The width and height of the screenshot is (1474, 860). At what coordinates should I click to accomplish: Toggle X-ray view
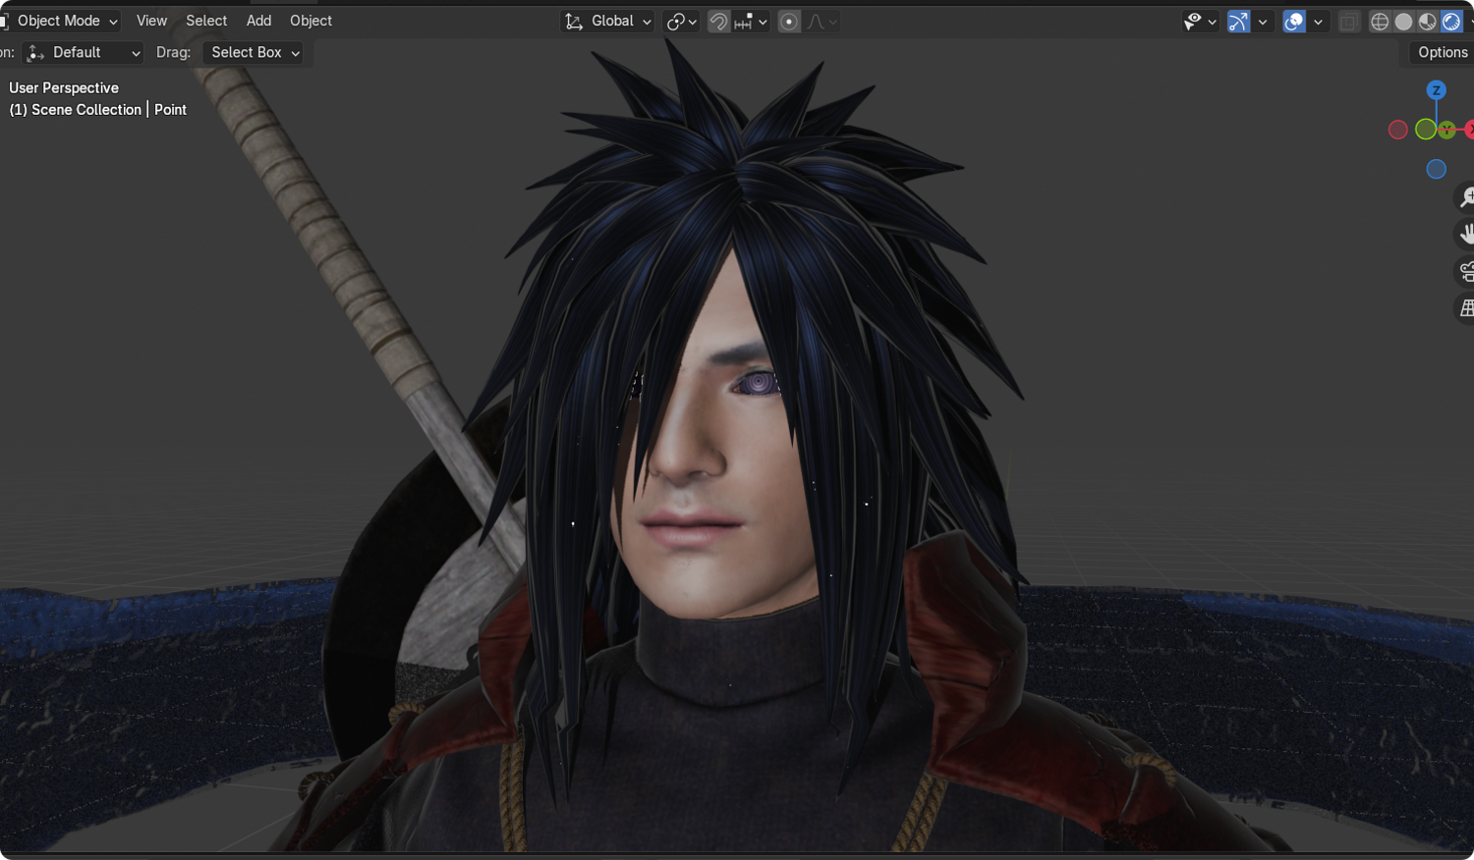(x=1349, y=21)
